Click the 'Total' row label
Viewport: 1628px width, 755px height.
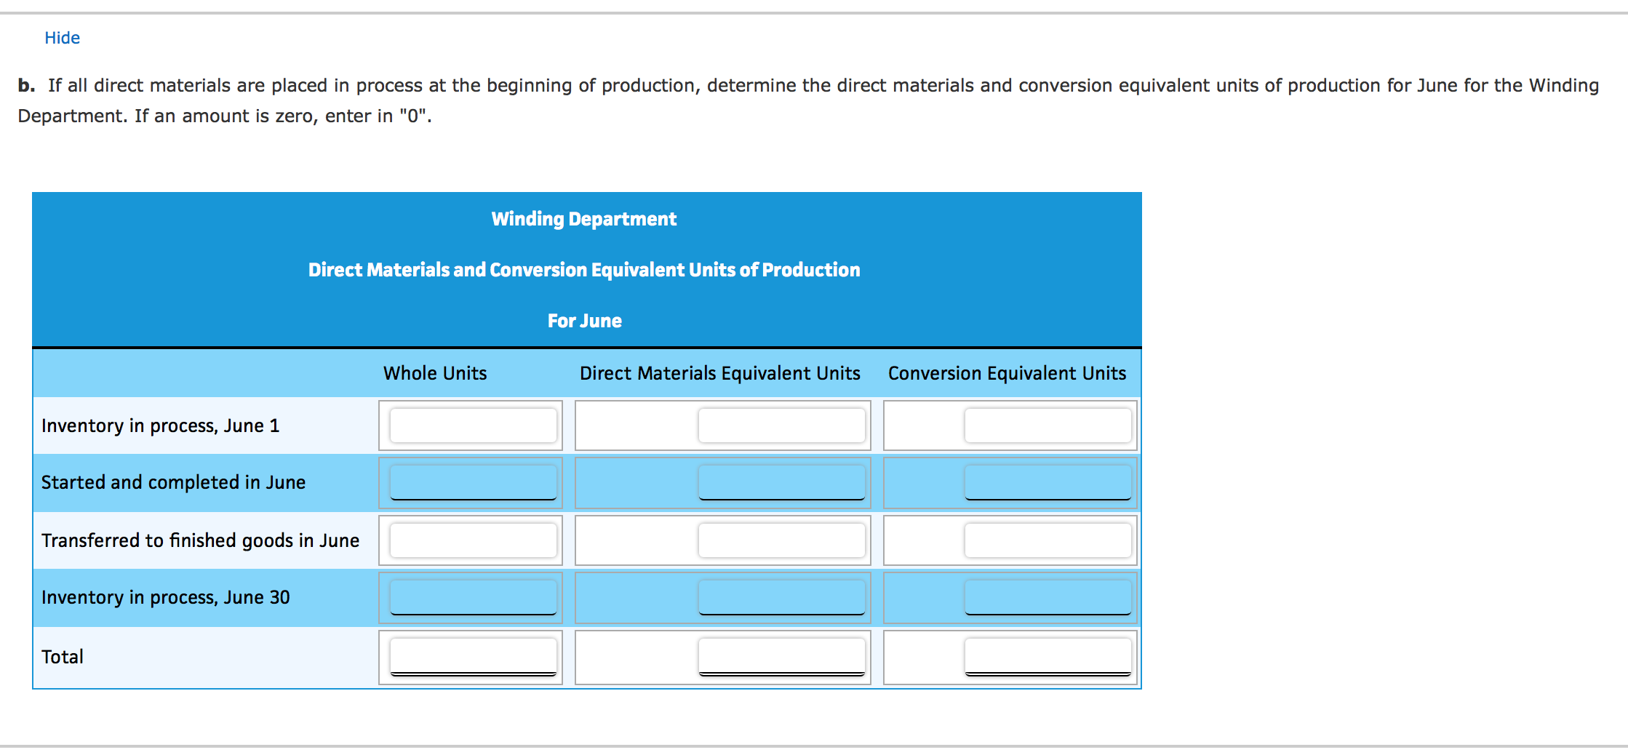click(x=63, y=657)
